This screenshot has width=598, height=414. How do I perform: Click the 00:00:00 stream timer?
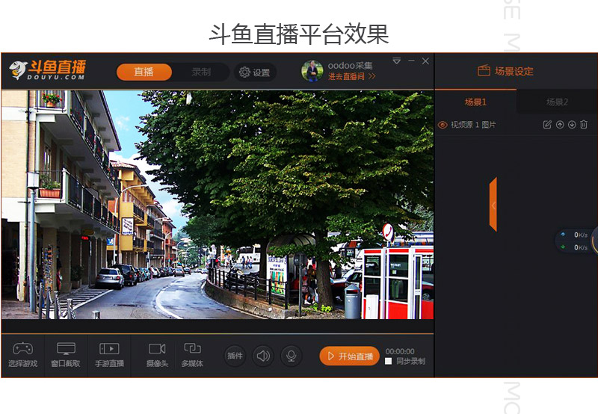(x=400, y=351)
